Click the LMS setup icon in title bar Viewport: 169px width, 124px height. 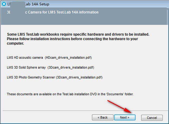[4, 4]
